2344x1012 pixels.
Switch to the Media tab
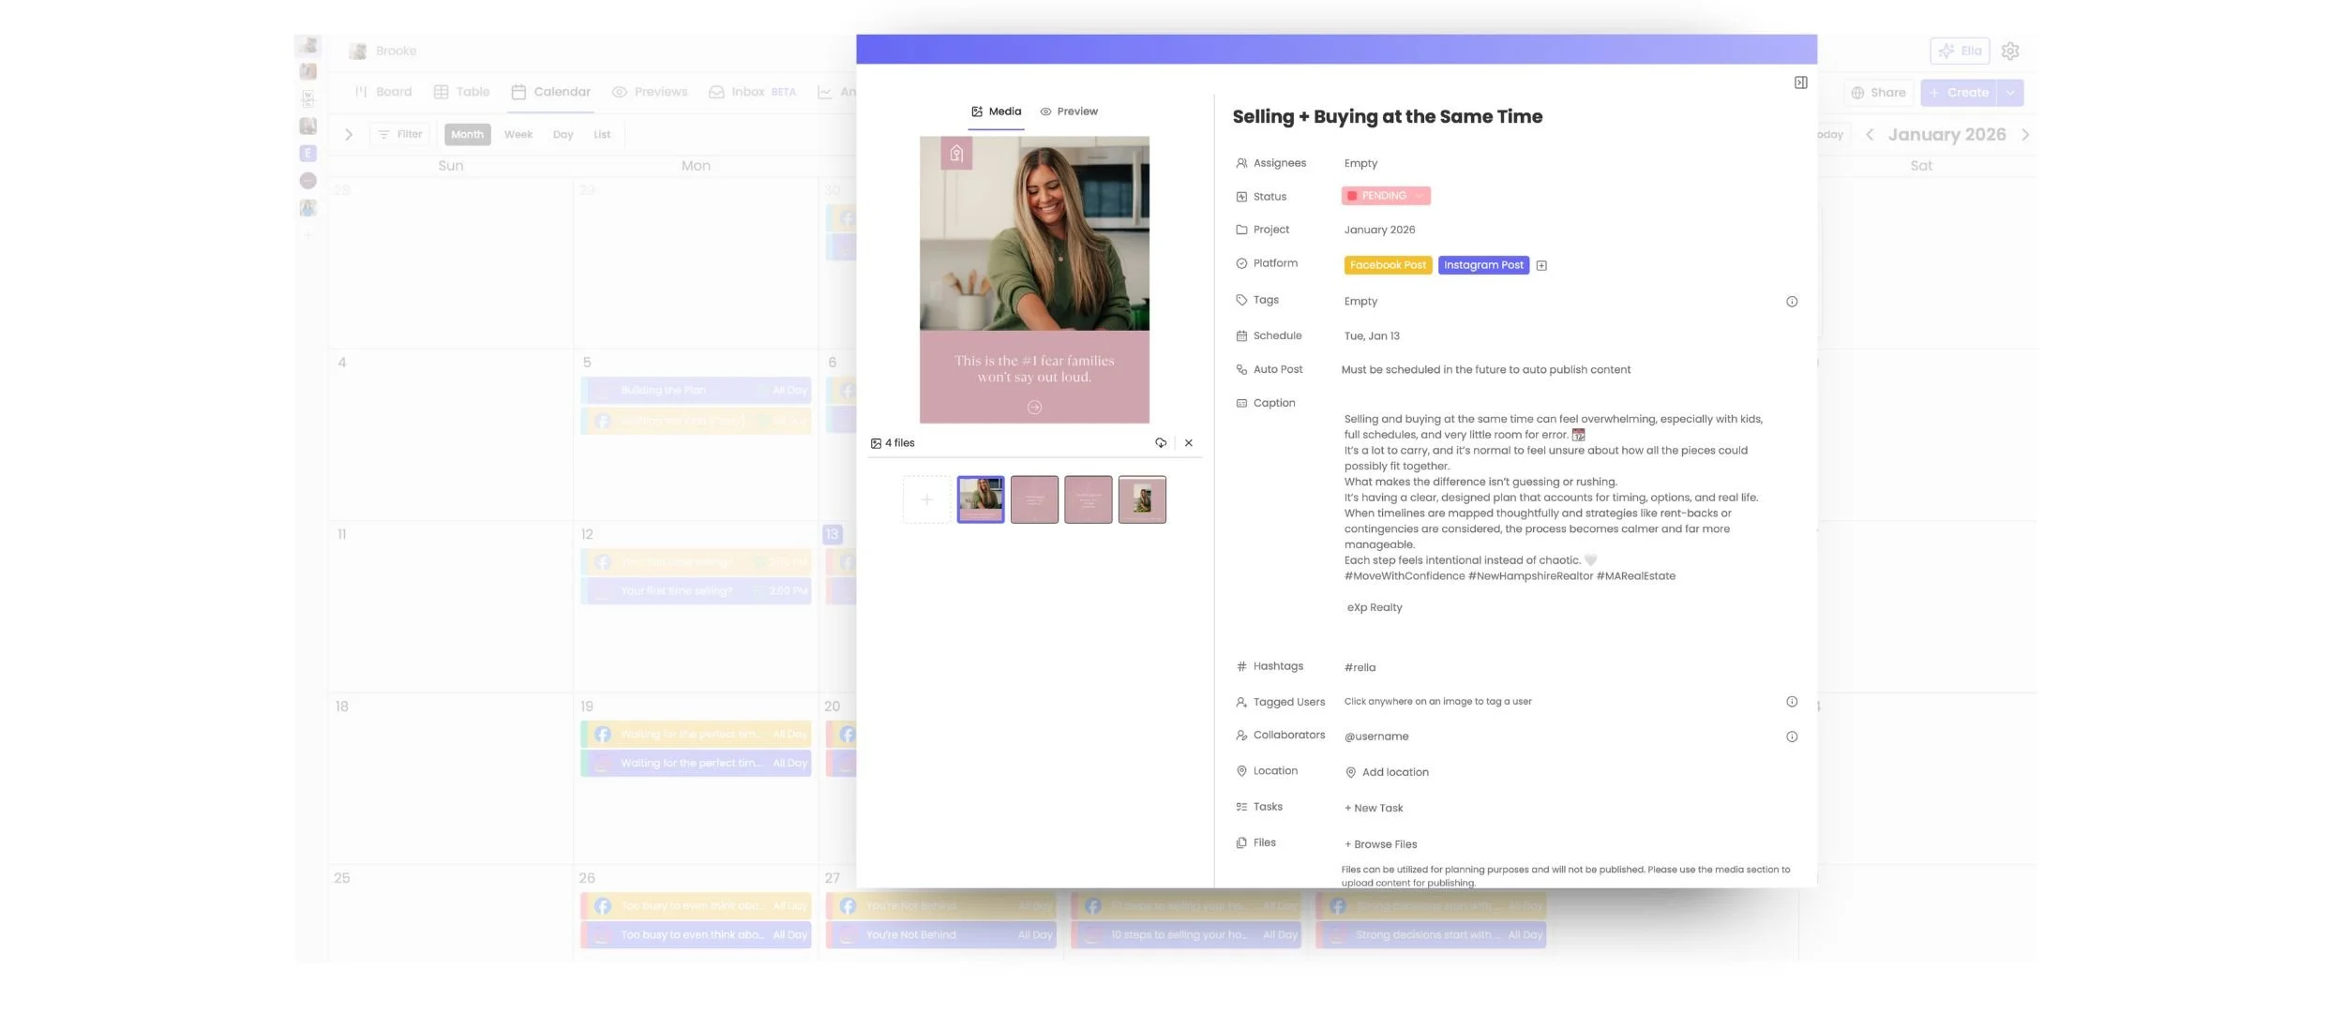[x=996, y=112]
